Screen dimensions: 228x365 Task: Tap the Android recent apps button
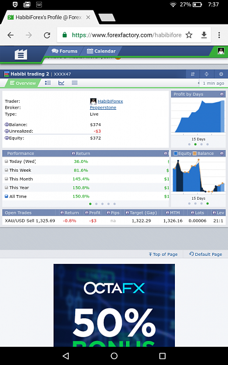point(162,356)
